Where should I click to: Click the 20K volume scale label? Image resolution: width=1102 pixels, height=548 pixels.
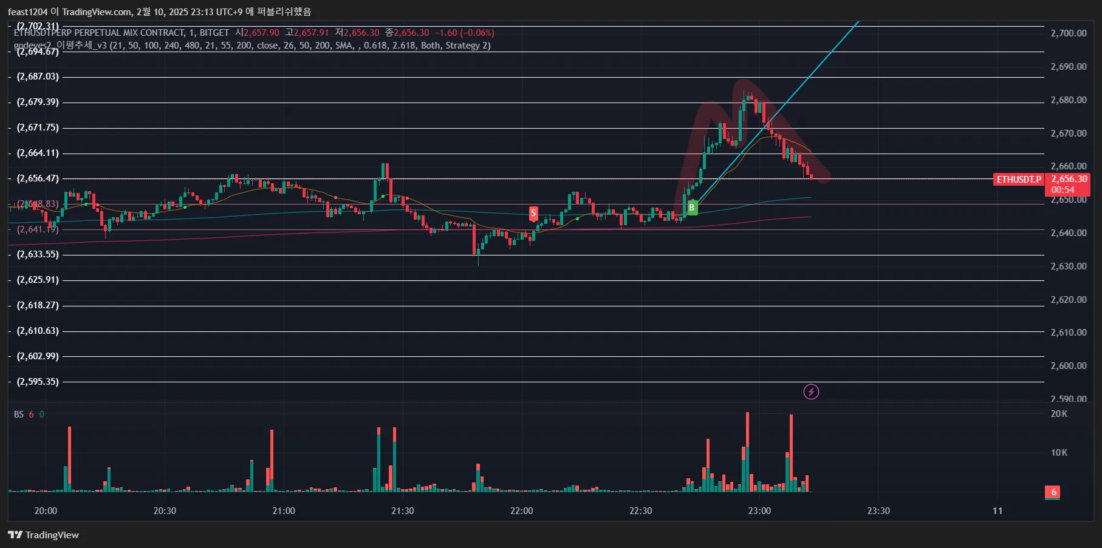coord(1059,414)
